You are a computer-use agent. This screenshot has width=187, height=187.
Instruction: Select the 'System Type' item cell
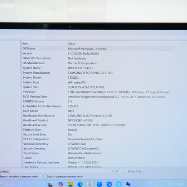pos(31,82)
